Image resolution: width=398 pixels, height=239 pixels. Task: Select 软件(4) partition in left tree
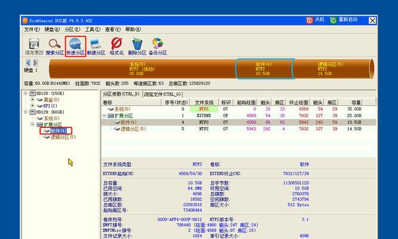(x=58, y=131)
